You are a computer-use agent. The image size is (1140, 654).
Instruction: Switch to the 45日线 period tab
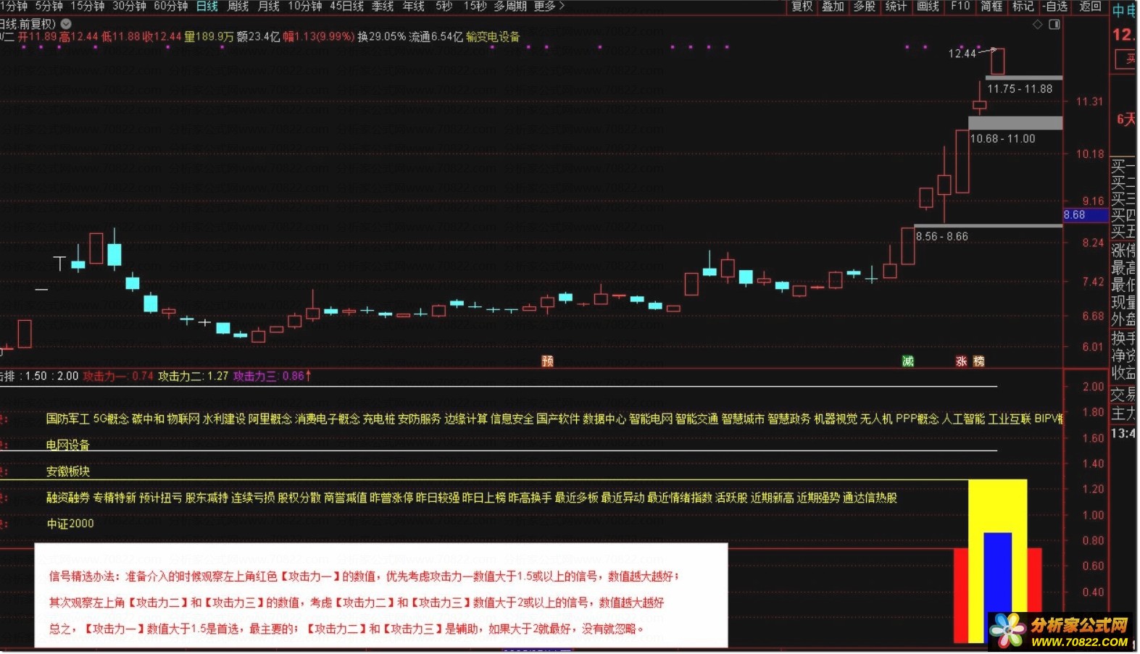(x=347, y=6)
